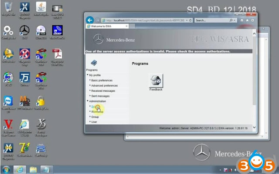Open the Windows Start menu
Screen dimensions: 279x174
click(x=6, y=170)
